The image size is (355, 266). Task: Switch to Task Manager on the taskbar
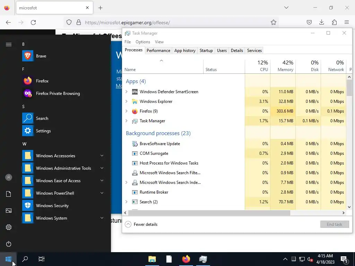tap(203, 259)
